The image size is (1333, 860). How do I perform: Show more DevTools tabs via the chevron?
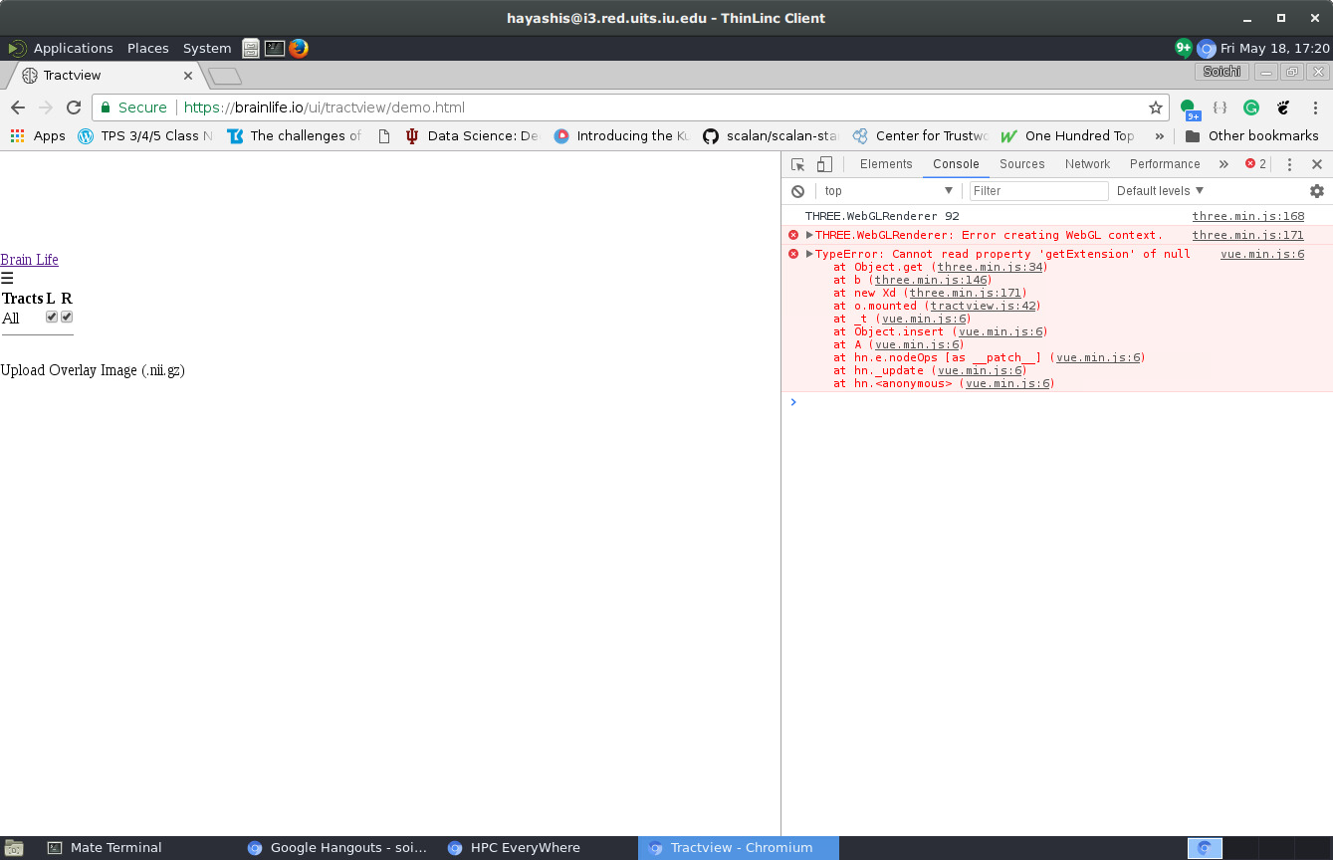1223,164
